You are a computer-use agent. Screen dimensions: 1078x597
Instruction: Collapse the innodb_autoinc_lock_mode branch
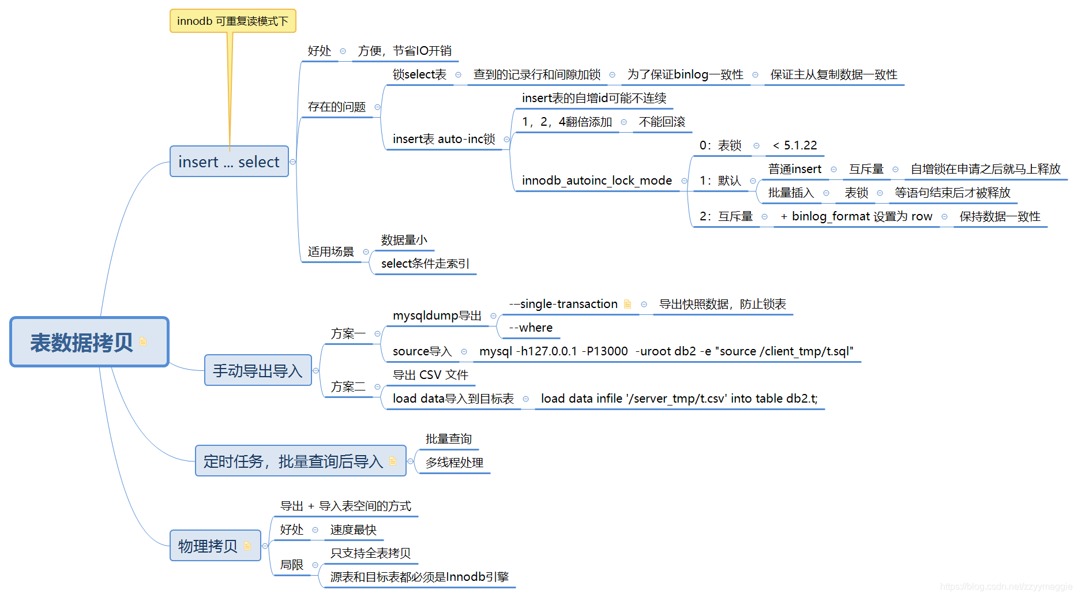click(684, 181)
